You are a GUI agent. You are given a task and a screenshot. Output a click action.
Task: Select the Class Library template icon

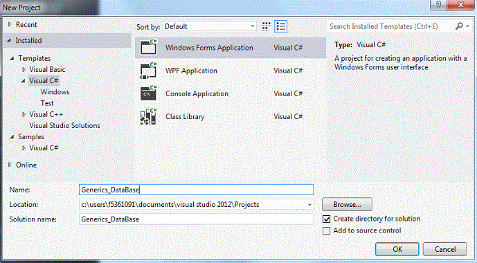(x=148, y=116)
